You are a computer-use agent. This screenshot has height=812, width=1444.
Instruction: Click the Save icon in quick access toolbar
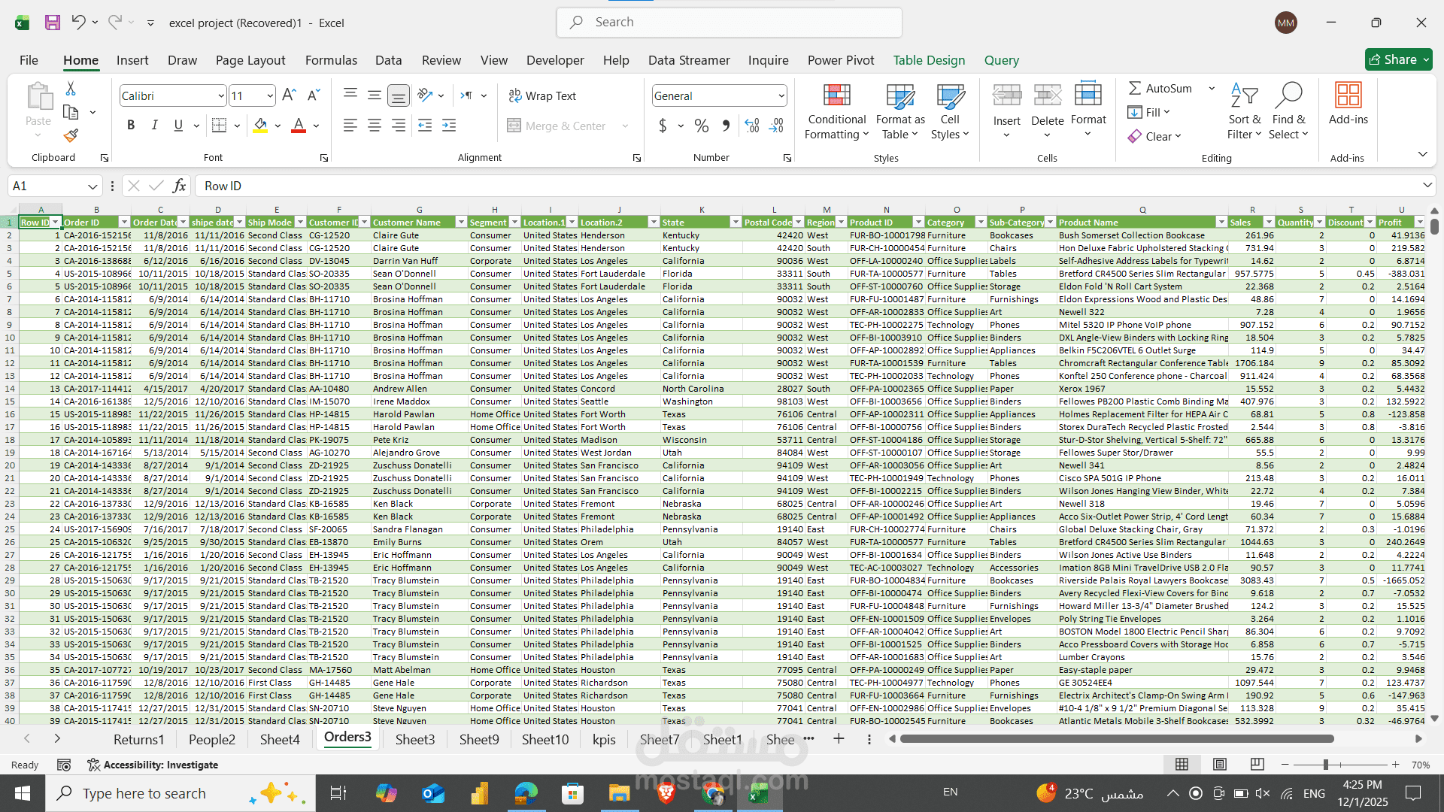point(52,22)
